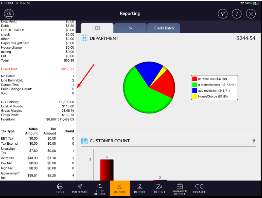
Task: Open the report filter funnel icon
Action: (222, 14)
